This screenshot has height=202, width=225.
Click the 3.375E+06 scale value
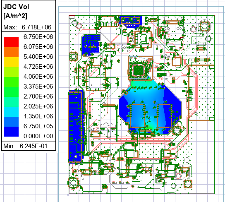click(x=38, y=87)
